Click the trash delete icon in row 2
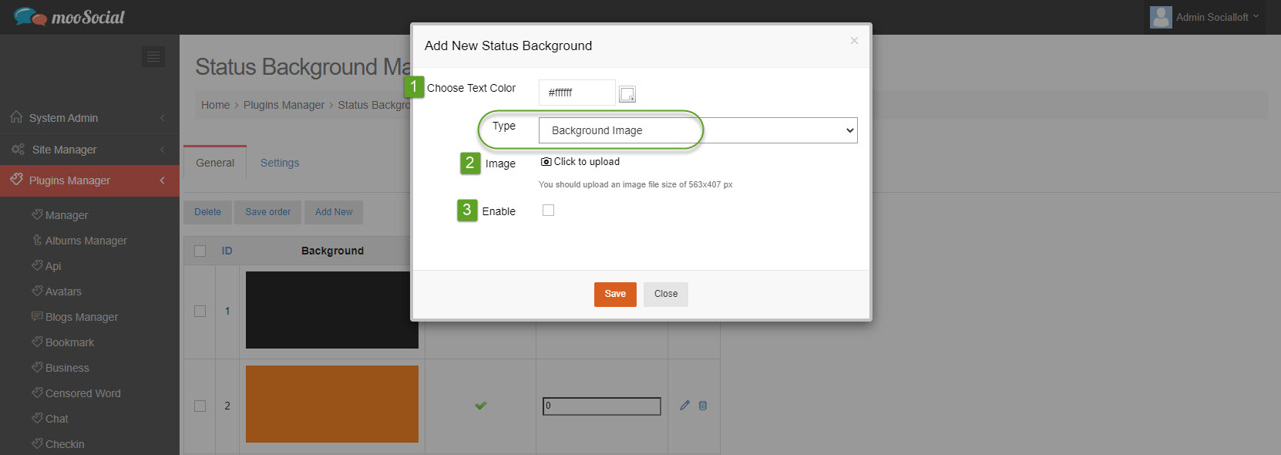This screenshot has width=1281, height=455. (x=703, y=406)
